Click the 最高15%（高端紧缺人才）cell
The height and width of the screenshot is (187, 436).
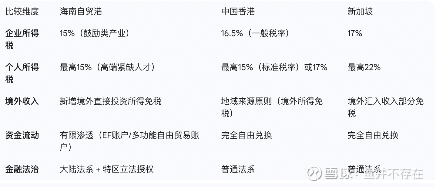pyautogui.click(x=107, y=67)
